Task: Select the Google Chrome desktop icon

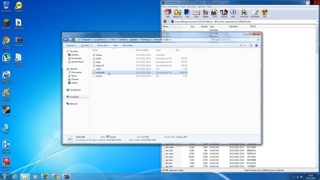Action: (x=6, y=42)
